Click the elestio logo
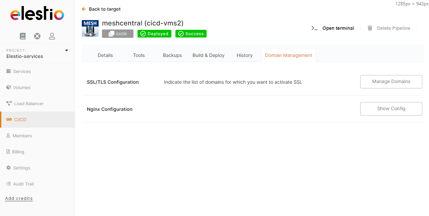The width and height of the screenshot is (429, 216). coord(37,15)
